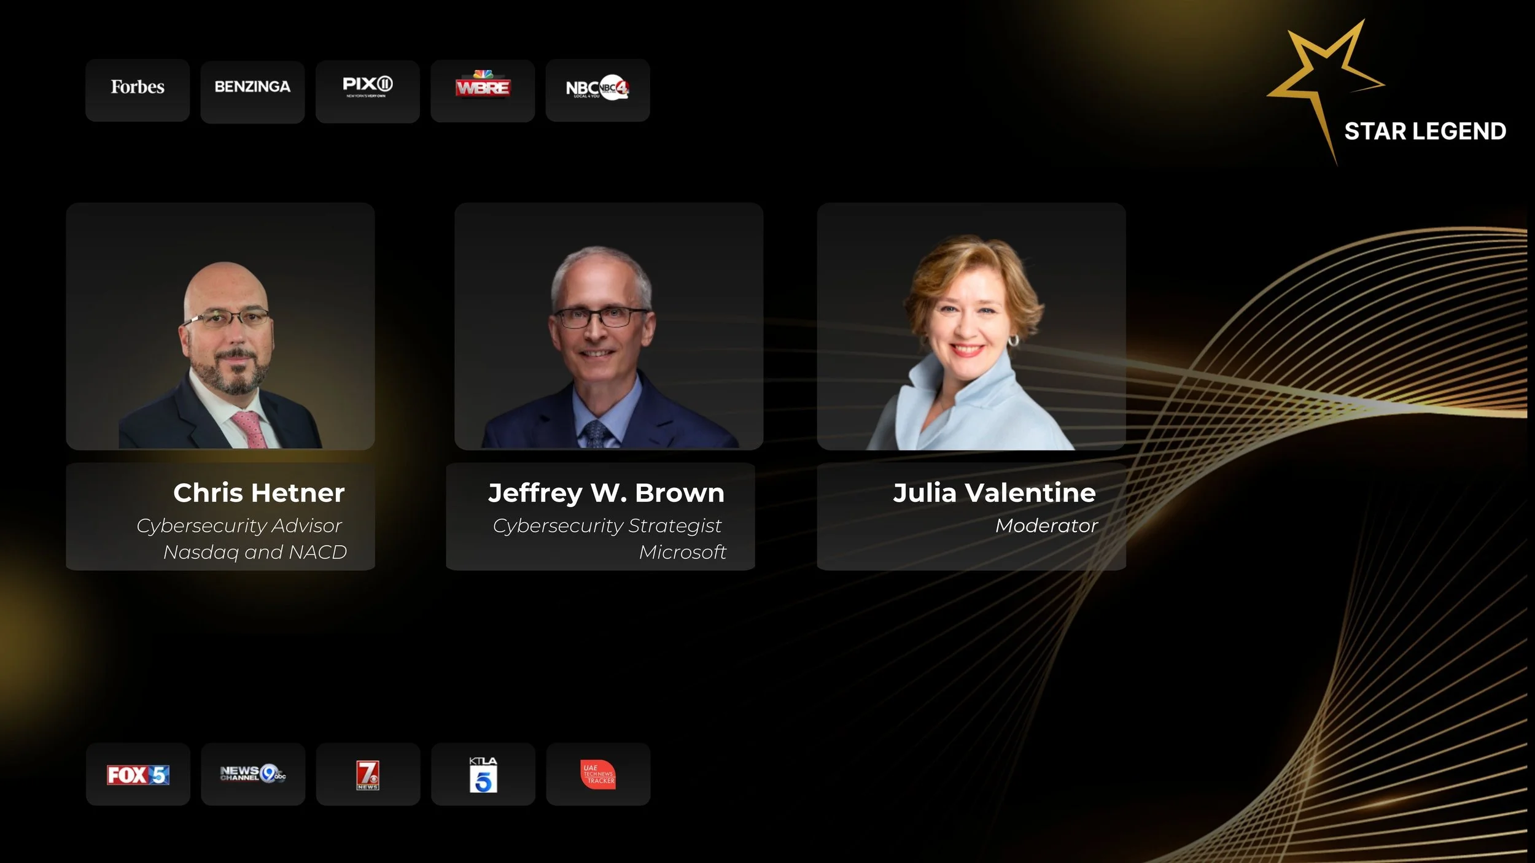Click the 7 News logo tile
The image size is (1535, 863).
368,774
